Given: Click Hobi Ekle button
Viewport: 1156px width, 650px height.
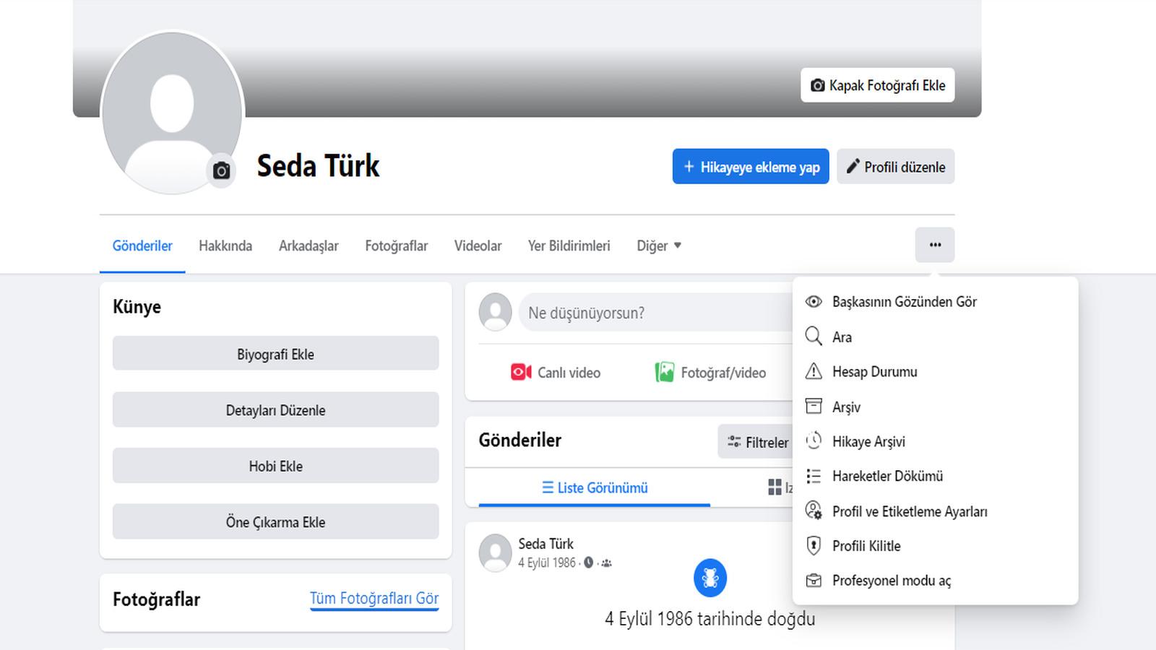Looking at the screenshot, I should coord(275,466).
